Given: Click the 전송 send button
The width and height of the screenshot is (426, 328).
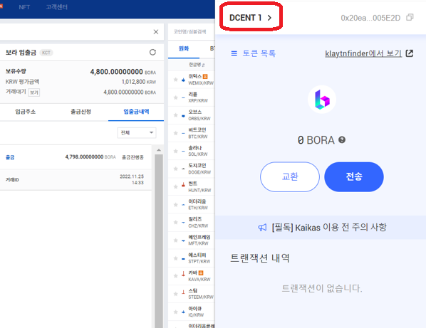Looking at the screenshot, I should coord(354,177).
